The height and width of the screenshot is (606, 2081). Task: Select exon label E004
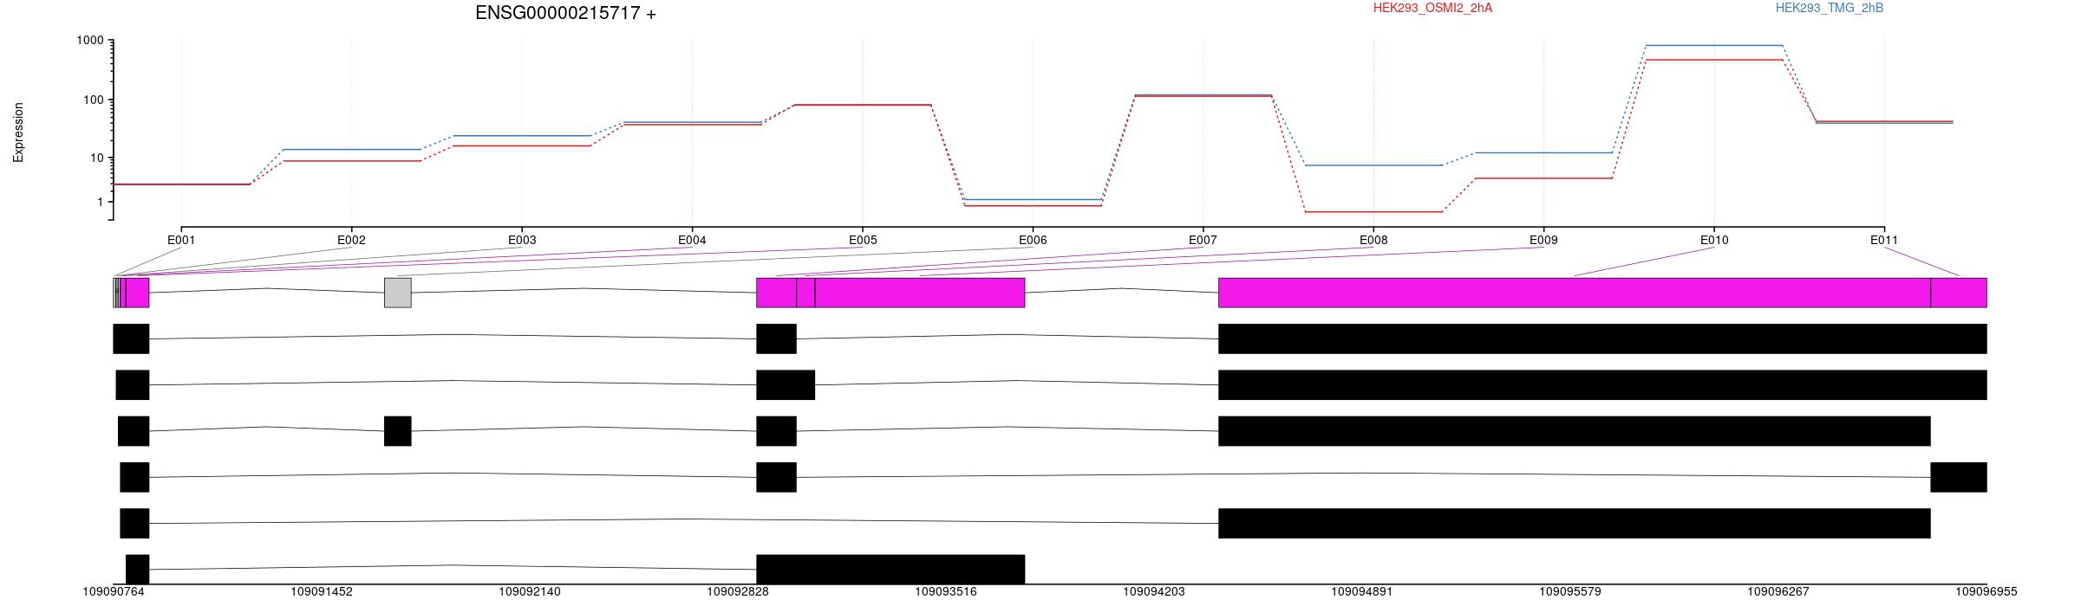point(692,240)
